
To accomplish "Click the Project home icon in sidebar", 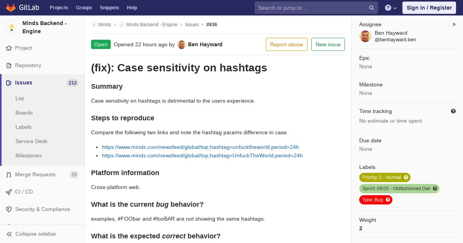I will [x=9, y=48].
